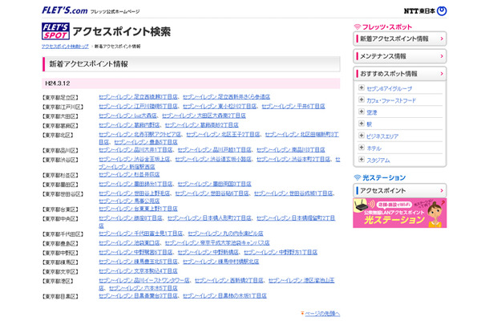Screen dimensions: 489x321
Task: Open セブン-イレブン 世田谷上野毛店 link
Action: (135, 193)
